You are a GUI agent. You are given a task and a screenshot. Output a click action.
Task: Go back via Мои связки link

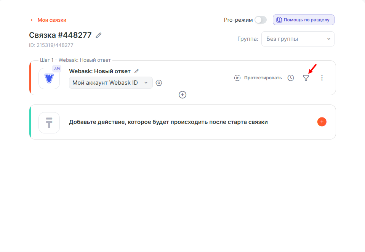coord(52,20)
